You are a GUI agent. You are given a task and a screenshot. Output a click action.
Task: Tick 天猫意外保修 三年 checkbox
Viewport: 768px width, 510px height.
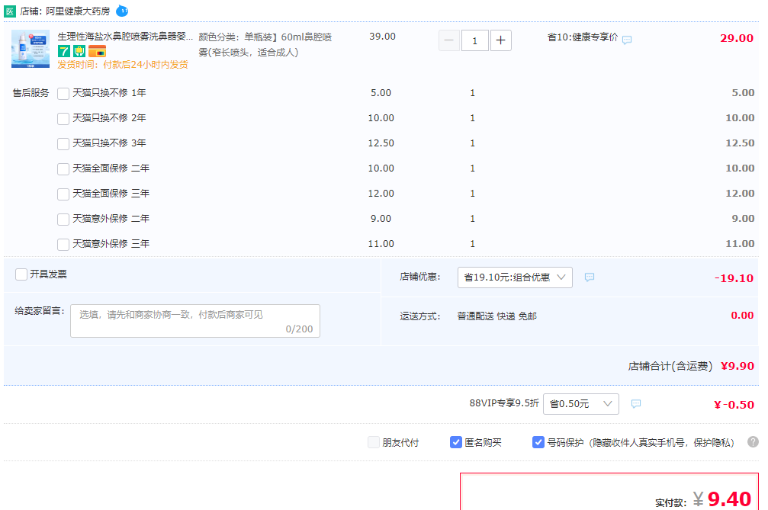coord(63,244)
